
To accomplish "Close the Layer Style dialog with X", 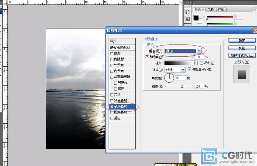I will pos(255,31).
